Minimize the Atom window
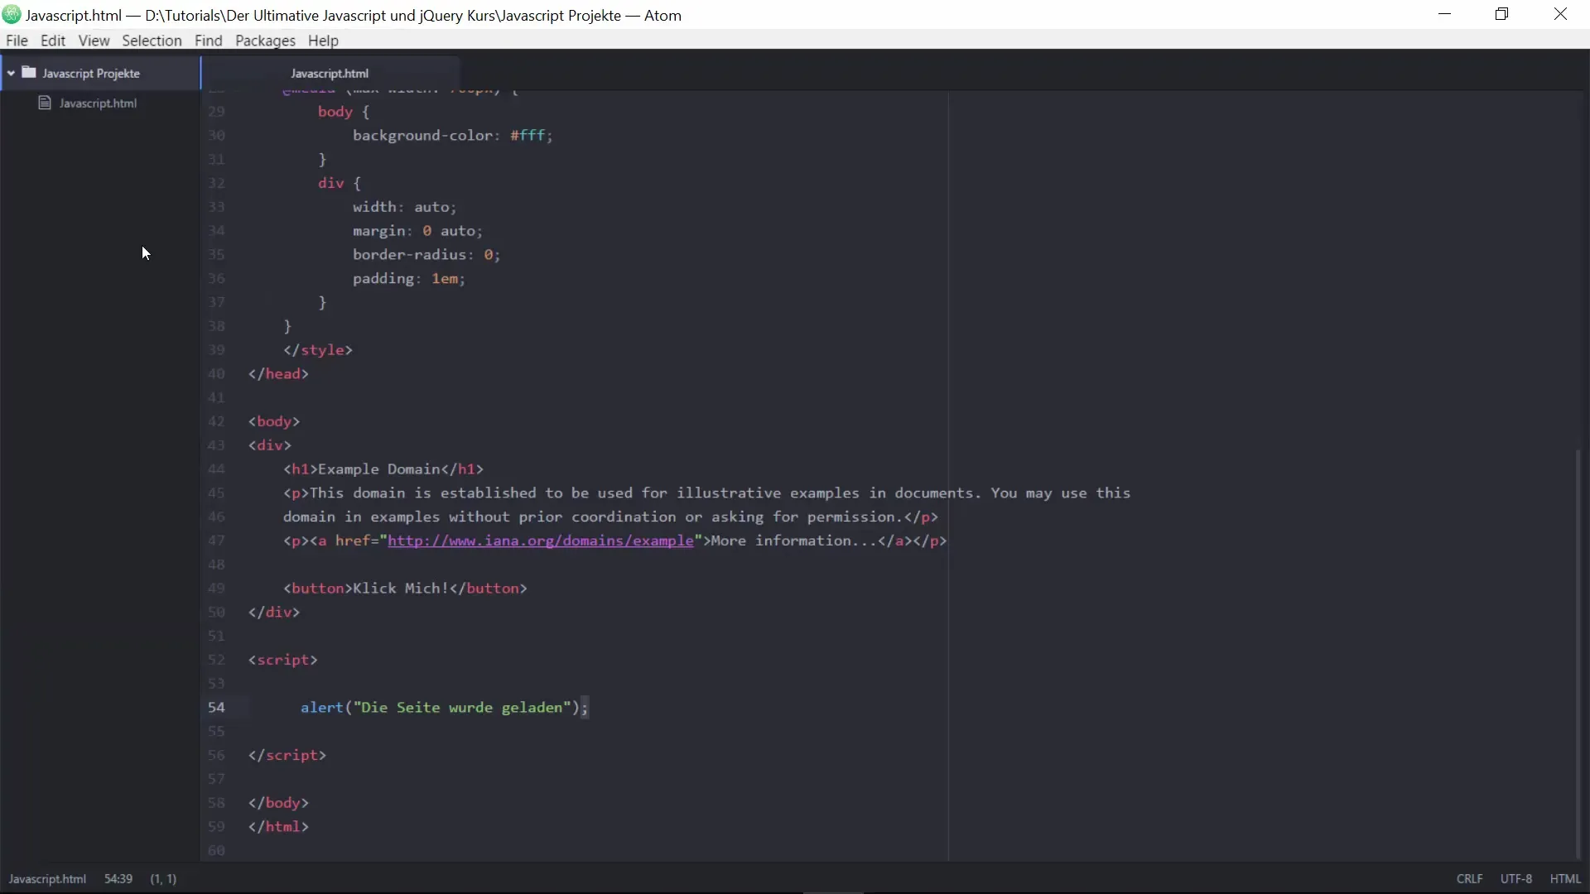1590x894 pixels. click(x=1445, y=14)
